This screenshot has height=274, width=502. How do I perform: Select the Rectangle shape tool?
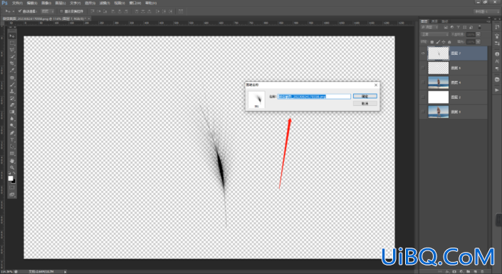click(x=12, y=154)
